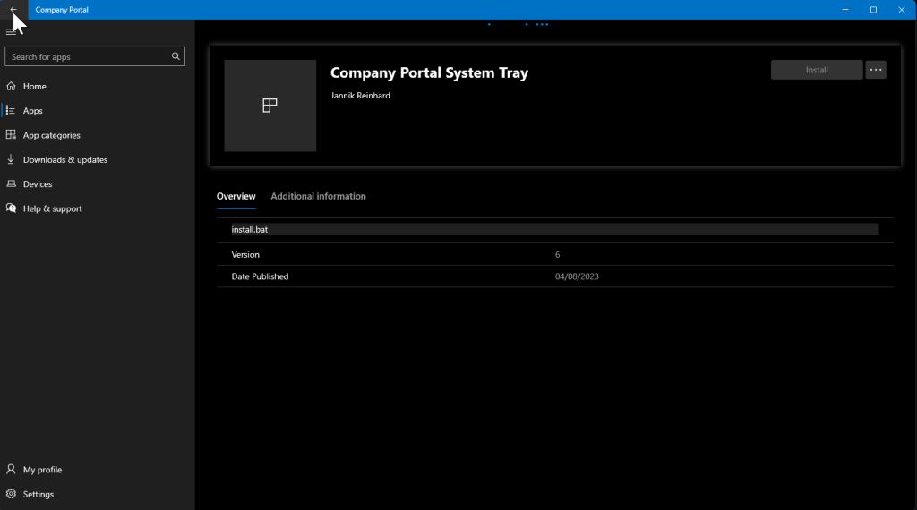
Task: Select the Overview tab
Action: 236,196
